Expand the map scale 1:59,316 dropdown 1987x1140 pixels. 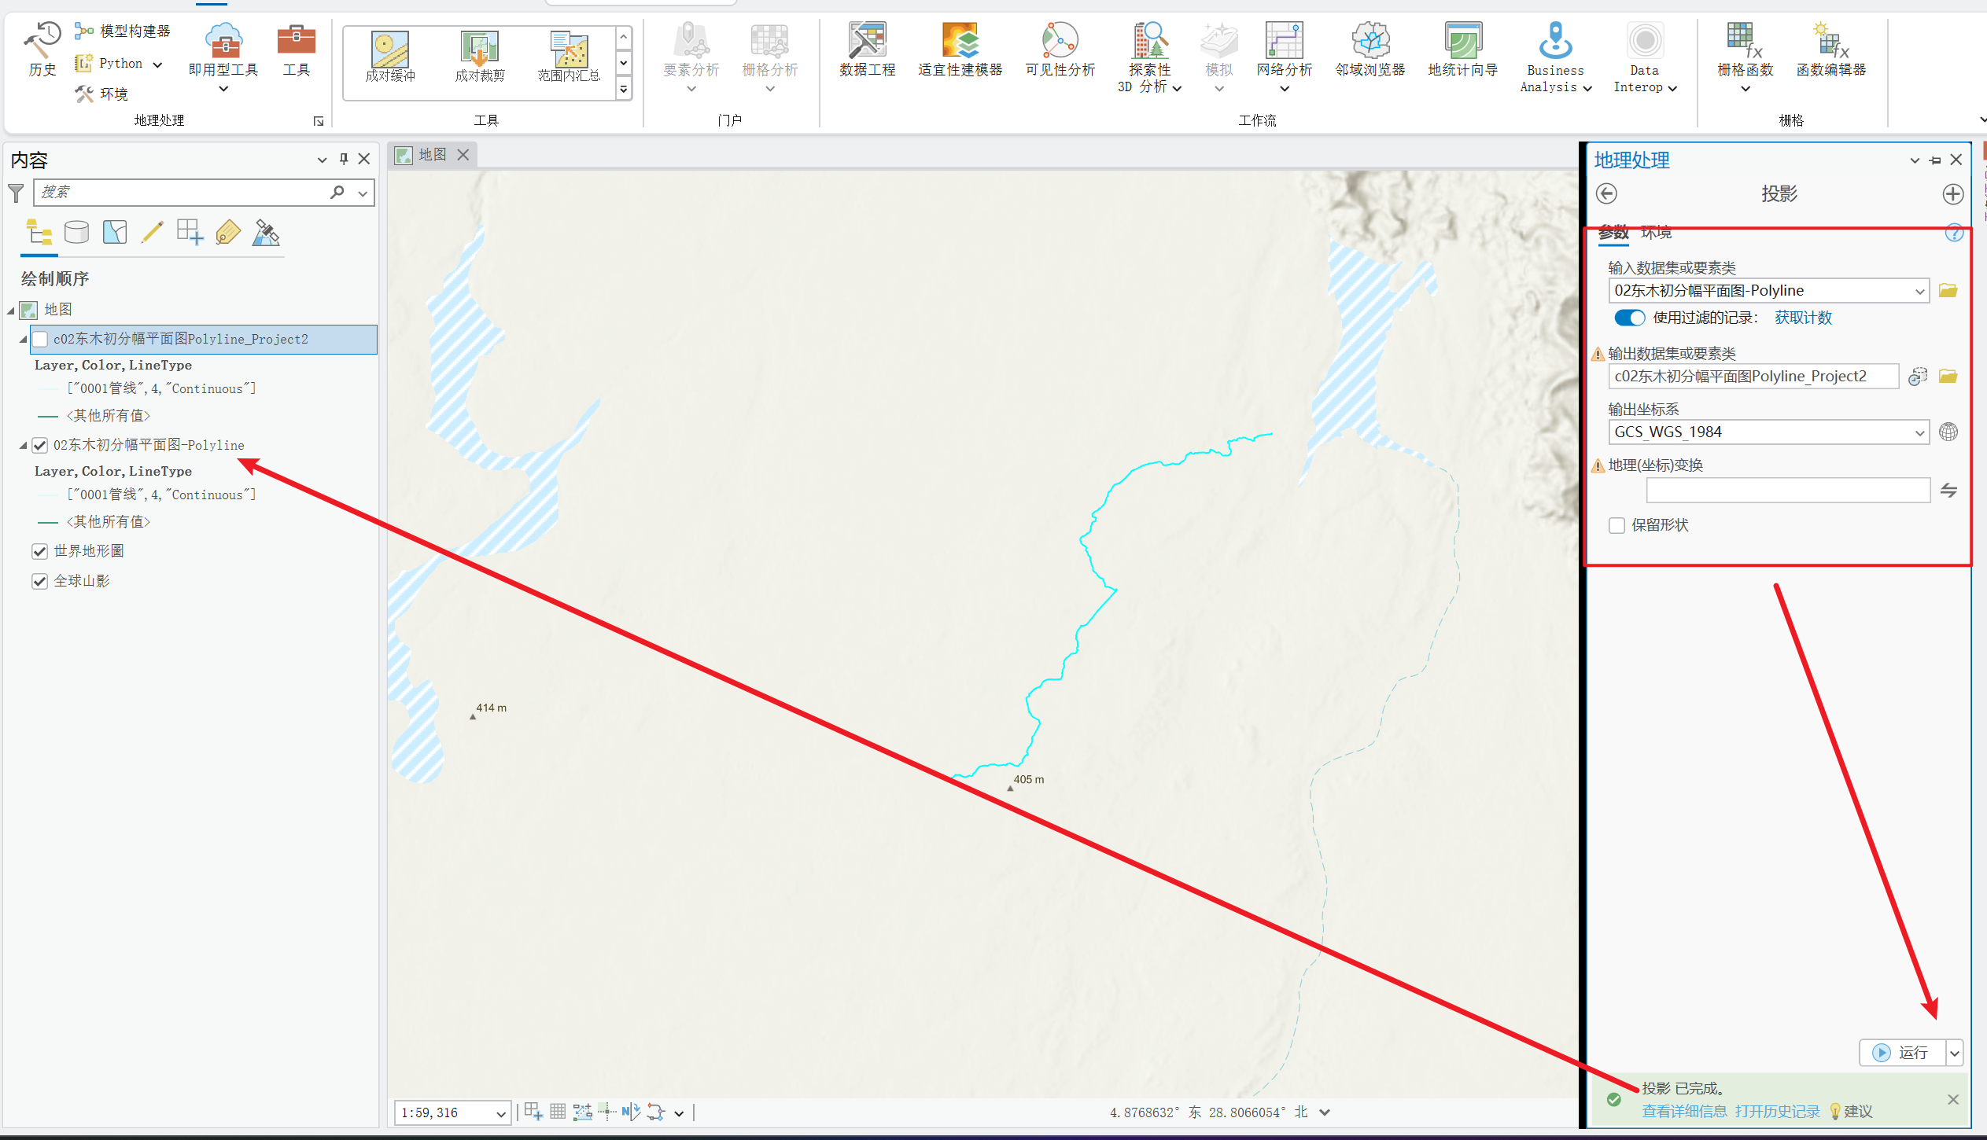[x=500, y=1113]
